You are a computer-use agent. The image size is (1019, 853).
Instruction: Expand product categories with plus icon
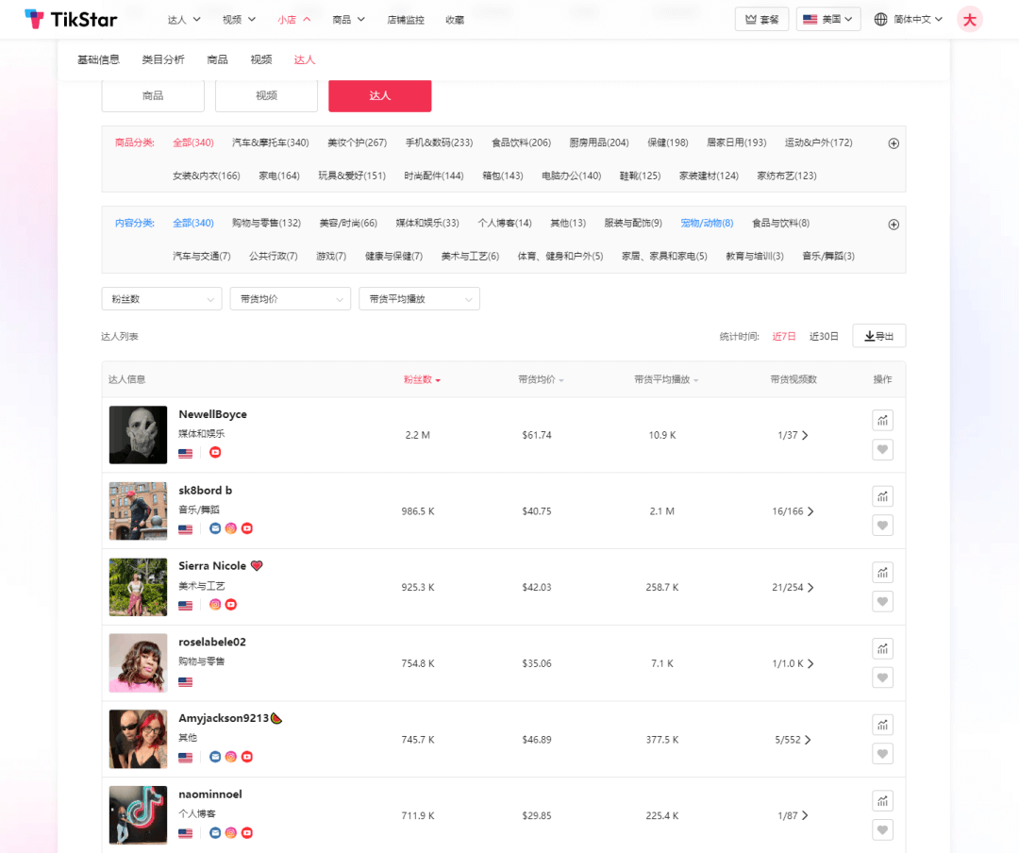pyautogui.click(x=894, y=143)
